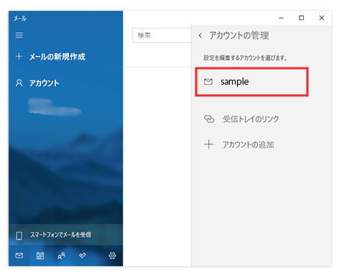The image size is (339, 277).
Task: Minimize the Mail window
Action: coord(282,18)
